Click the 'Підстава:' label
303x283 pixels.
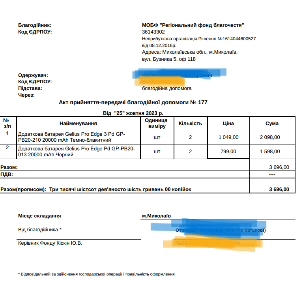30,88
